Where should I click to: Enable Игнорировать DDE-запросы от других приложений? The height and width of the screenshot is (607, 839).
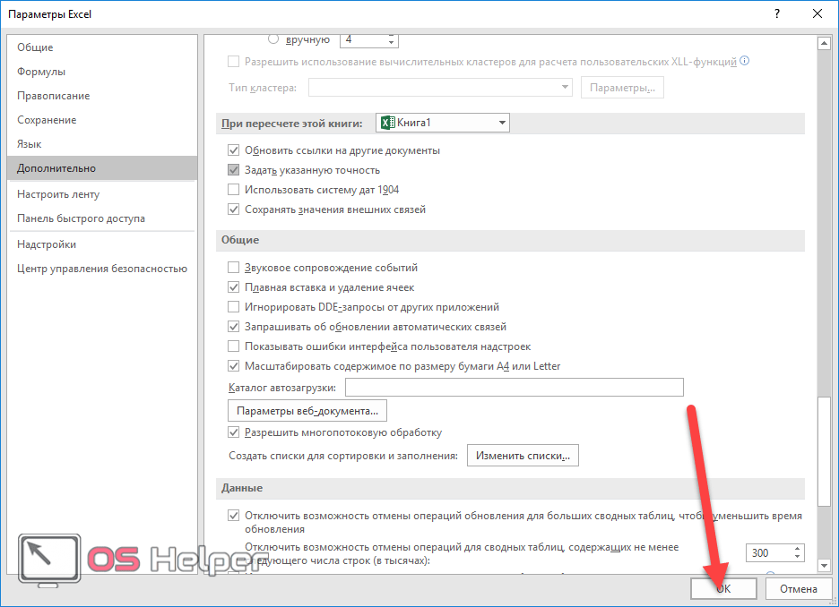pyautogui.click(x=233, y=307)
